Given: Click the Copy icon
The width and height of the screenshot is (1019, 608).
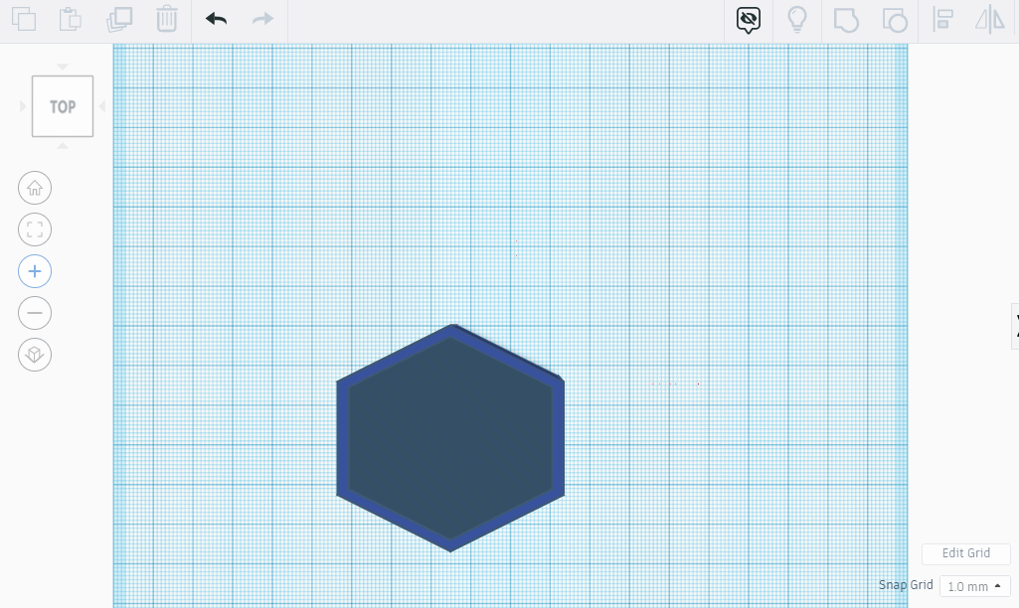Looking at the screenshot, I should (x=24, y=19).
